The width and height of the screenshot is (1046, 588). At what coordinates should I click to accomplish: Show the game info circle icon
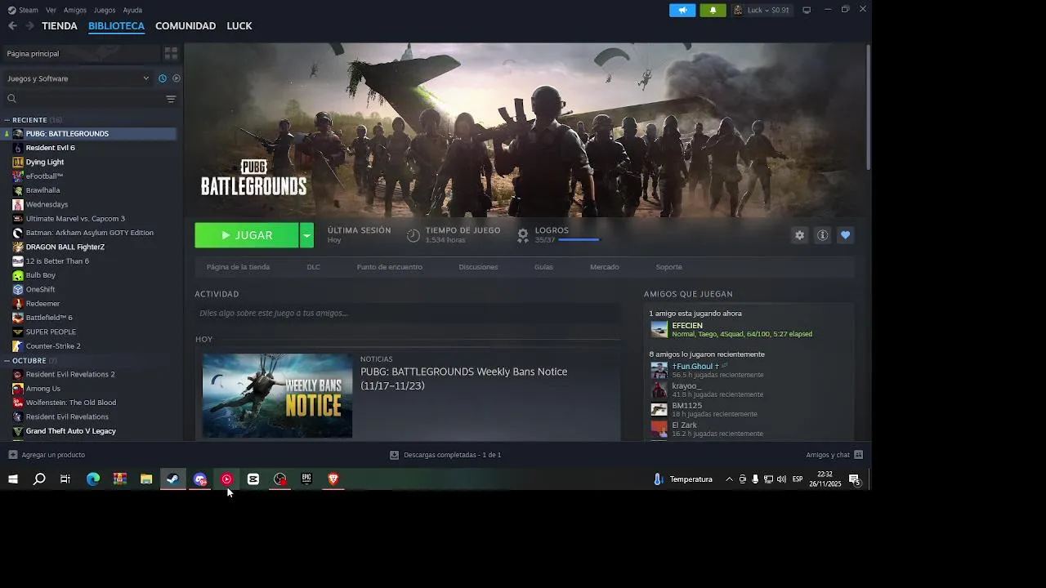point(822,235)
